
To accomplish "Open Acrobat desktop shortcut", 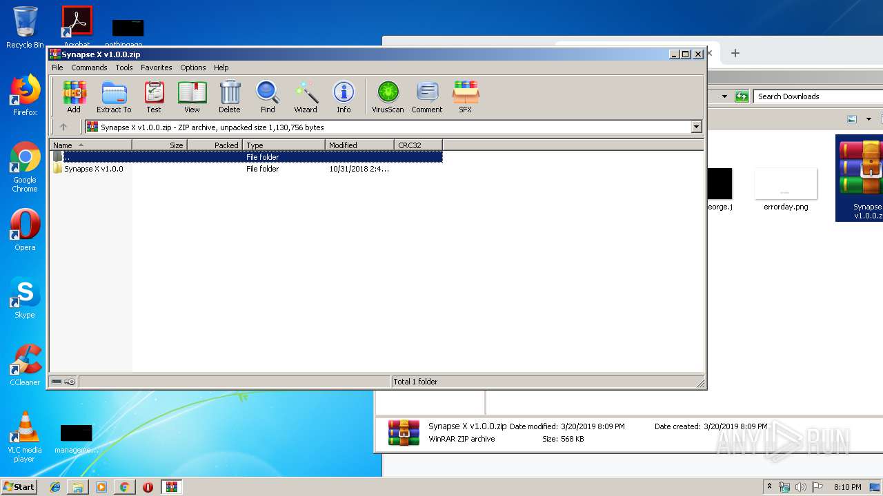I will pyautogui.click(x=77, y=26).
